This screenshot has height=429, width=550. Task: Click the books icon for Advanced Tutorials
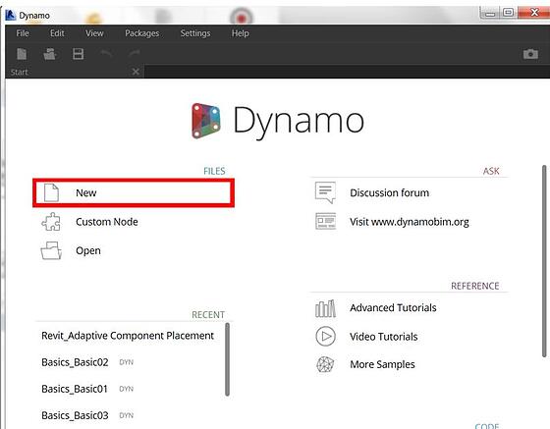(325, 308)
